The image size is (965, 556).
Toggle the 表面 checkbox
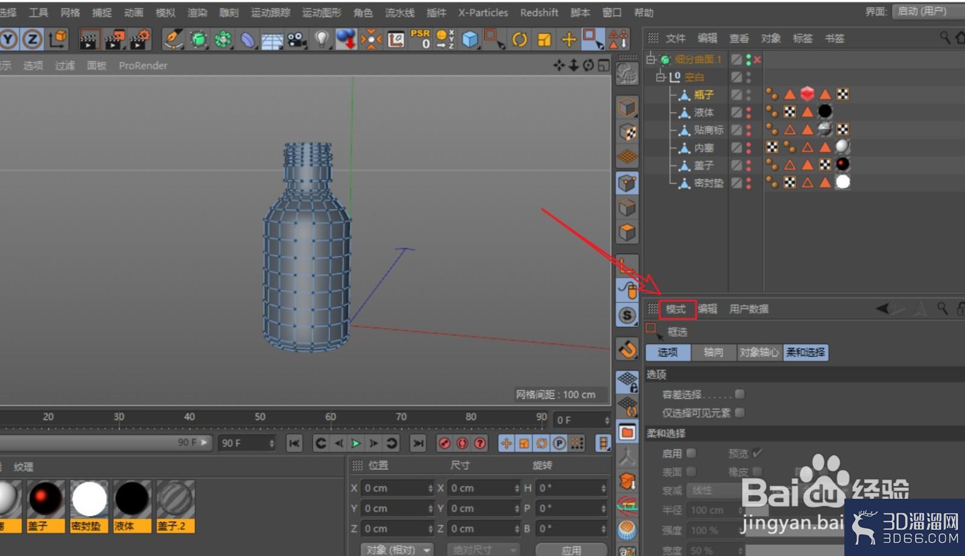pos(691,471)
